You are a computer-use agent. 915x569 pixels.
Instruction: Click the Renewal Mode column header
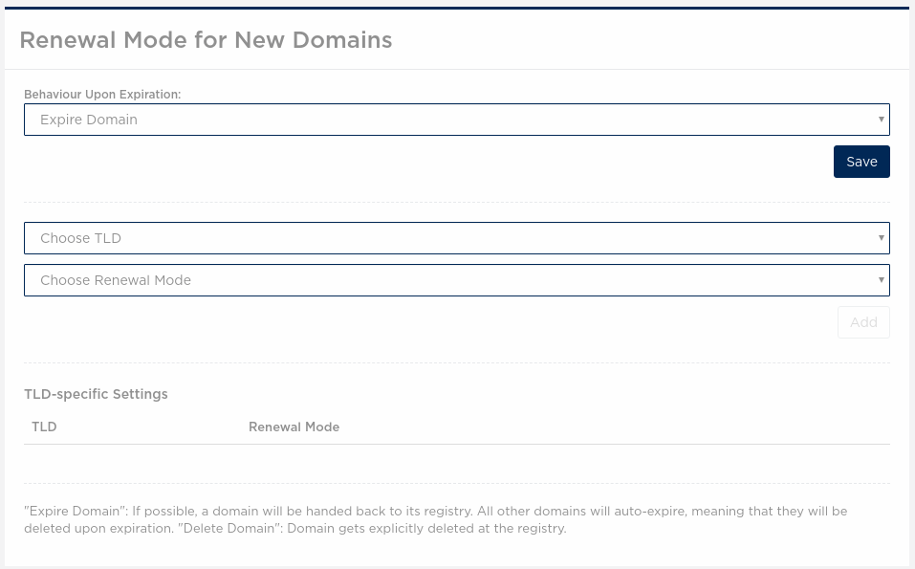[x=294, y=427]
